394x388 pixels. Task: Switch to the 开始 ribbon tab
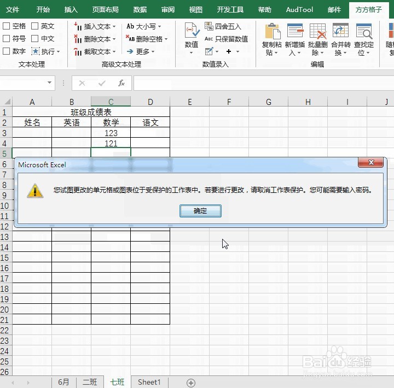tap(43, 9)
